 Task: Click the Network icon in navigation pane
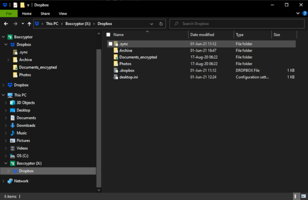click(10, 181)
